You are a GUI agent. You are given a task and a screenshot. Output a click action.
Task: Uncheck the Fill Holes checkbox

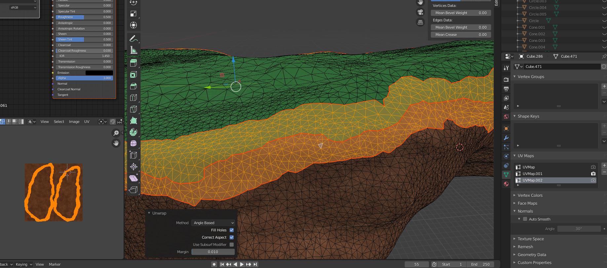(232, 230)
